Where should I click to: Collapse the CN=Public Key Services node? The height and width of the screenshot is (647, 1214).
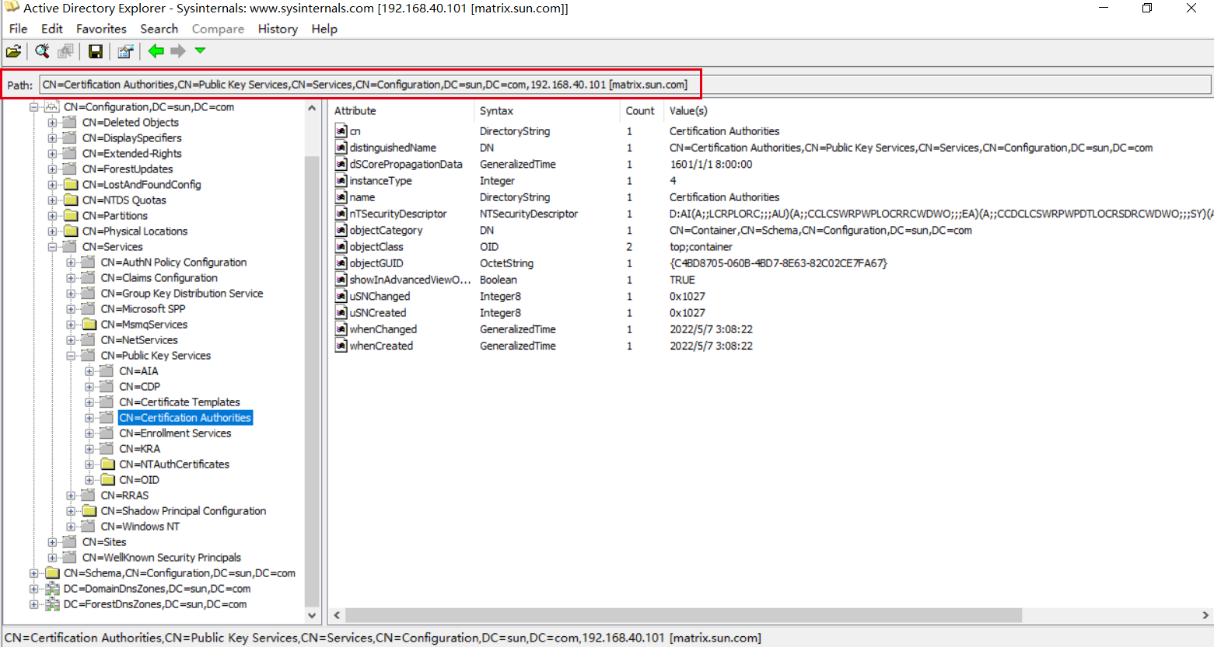coord(71,356)
